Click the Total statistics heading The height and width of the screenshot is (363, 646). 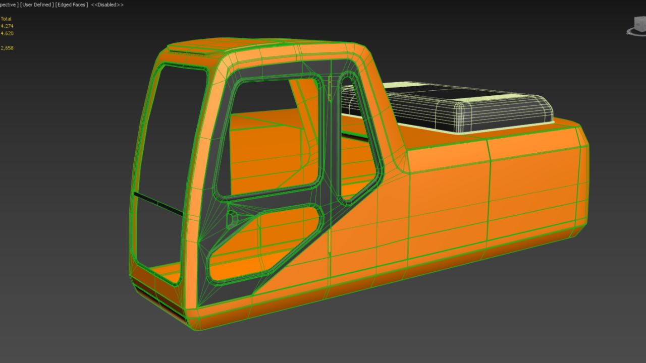pyautogui.click(x=6, y=18)
